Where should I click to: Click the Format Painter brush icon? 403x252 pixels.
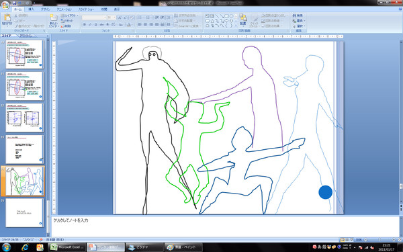coord(16,26)
